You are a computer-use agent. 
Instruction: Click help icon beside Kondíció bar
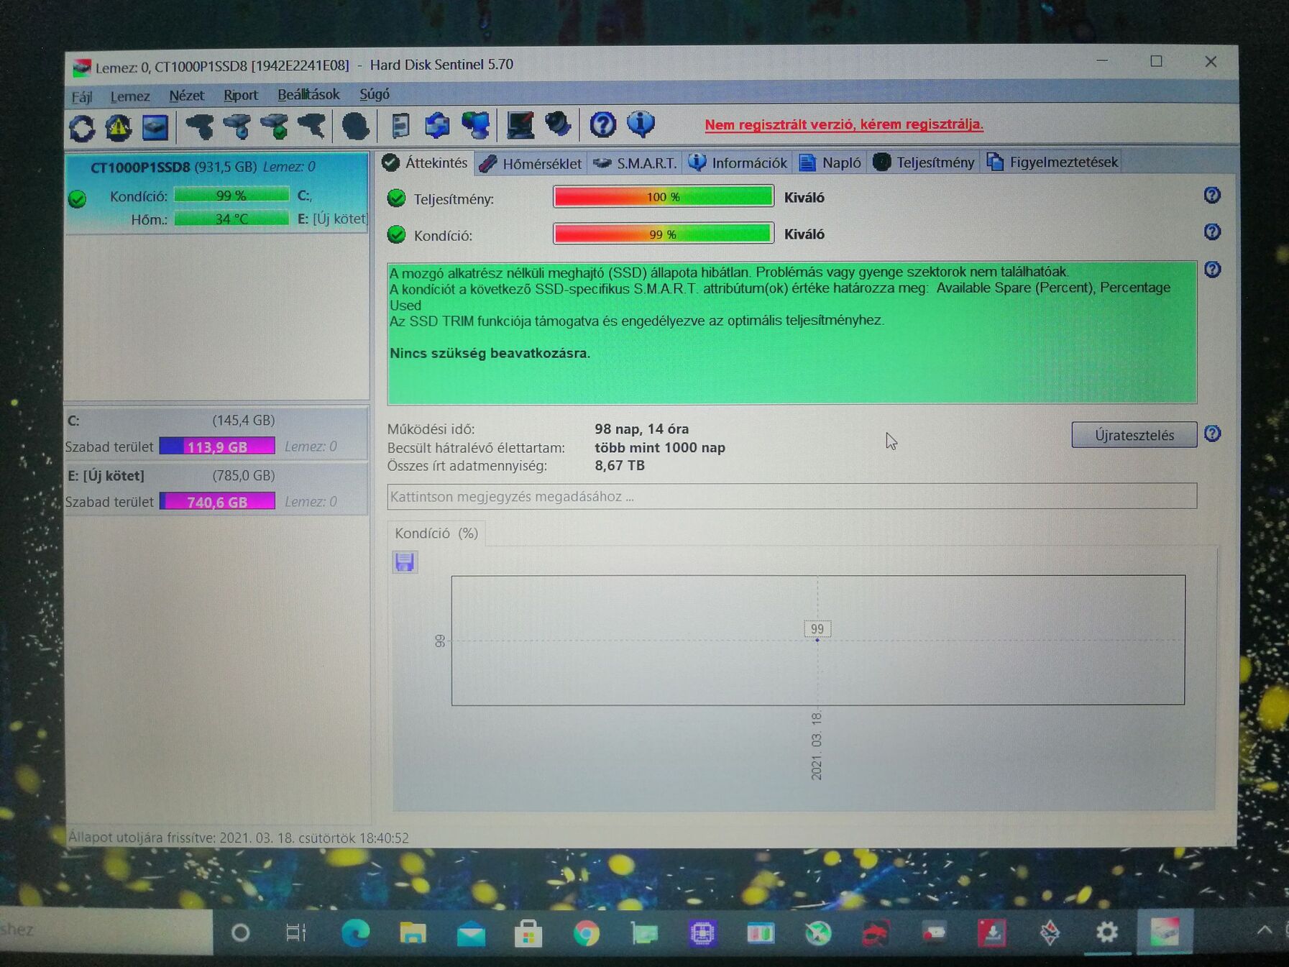point(1212,232)
